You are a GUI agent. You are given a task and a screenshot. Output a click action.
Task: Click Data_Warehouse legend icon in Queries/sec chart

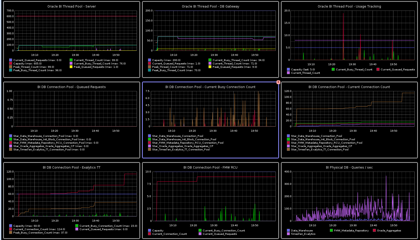[288, 230]
